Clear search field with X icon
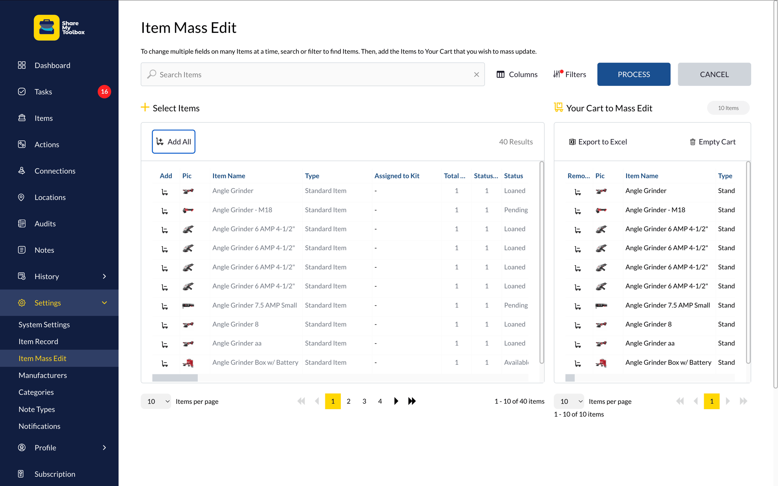Viewport: 778px width, 486px height. click(476, 75)
